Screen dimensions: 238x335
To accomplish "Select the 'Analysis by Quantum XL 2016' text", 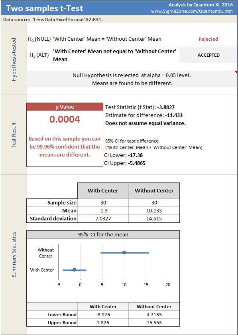I will (x=201, y=5).
